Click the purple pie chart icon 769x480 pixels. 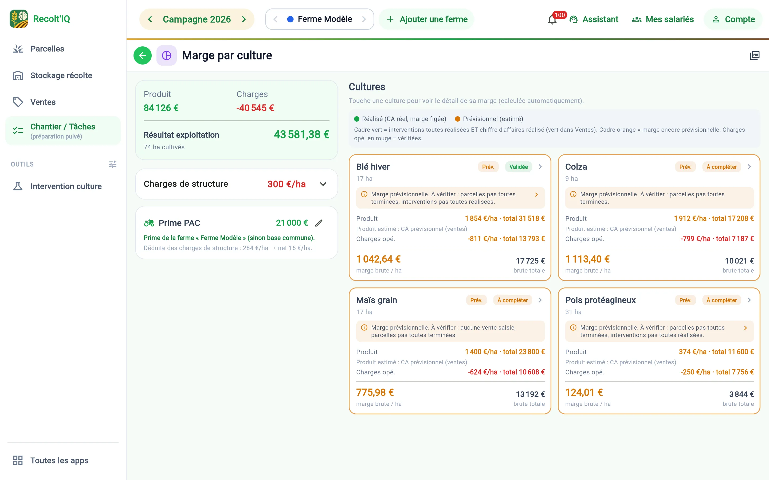coord(167,55)
